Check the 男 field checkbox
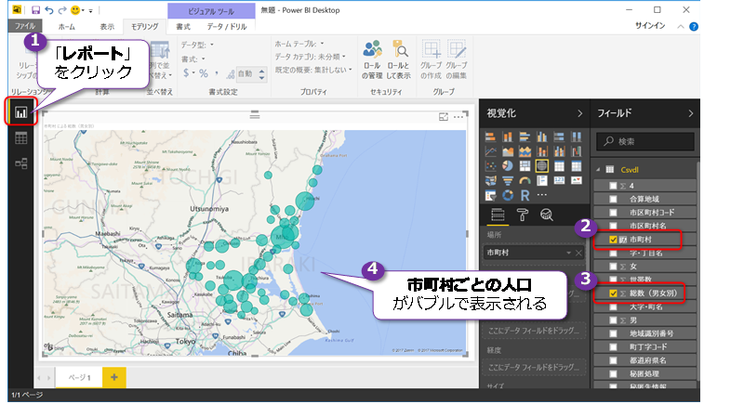Screen dimensions: 744x404 (613, 320)
